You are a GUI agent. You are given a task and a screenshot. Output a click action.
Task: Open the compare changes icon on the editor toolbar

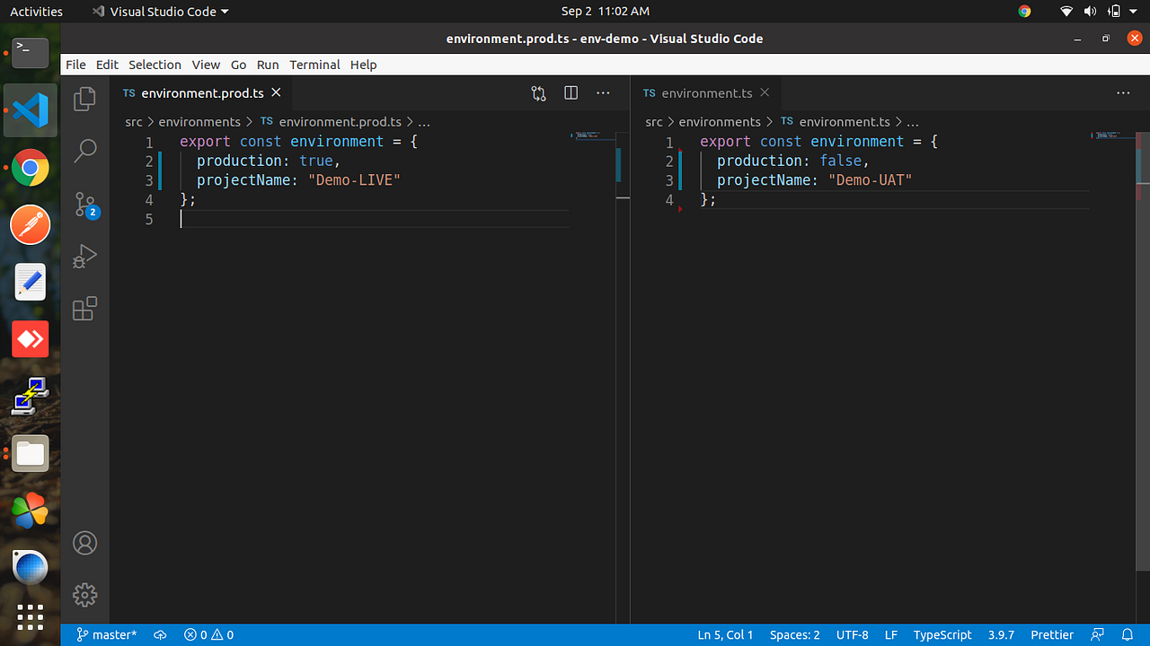coord(538,92)
